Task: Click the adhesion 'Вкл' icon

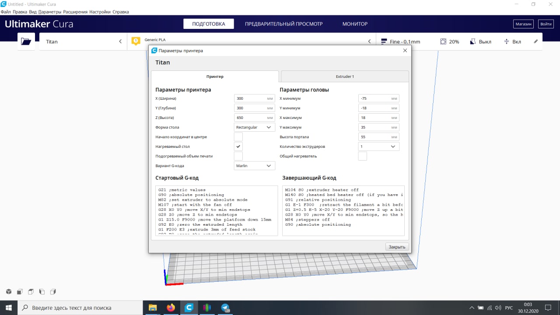Action: tap(507, 42)
